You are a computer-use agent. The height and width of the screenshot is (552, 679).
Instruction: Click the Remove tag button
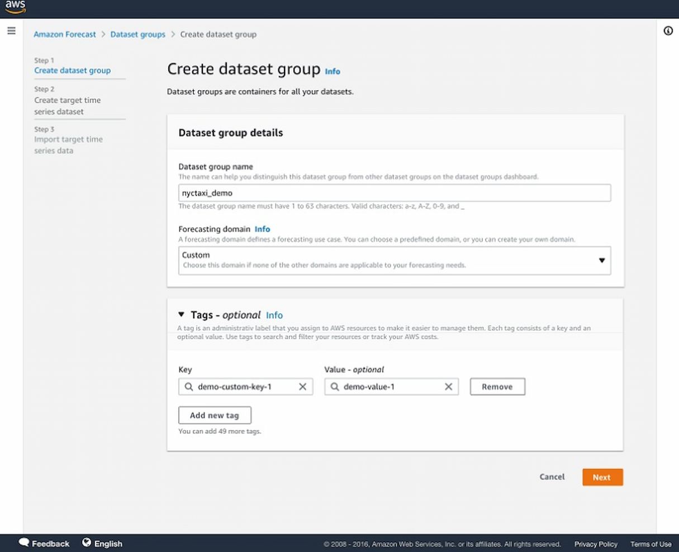point(497,386)
